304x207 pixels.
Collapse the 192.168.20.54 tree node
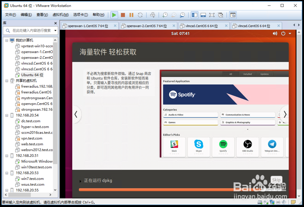pos(7,115)
